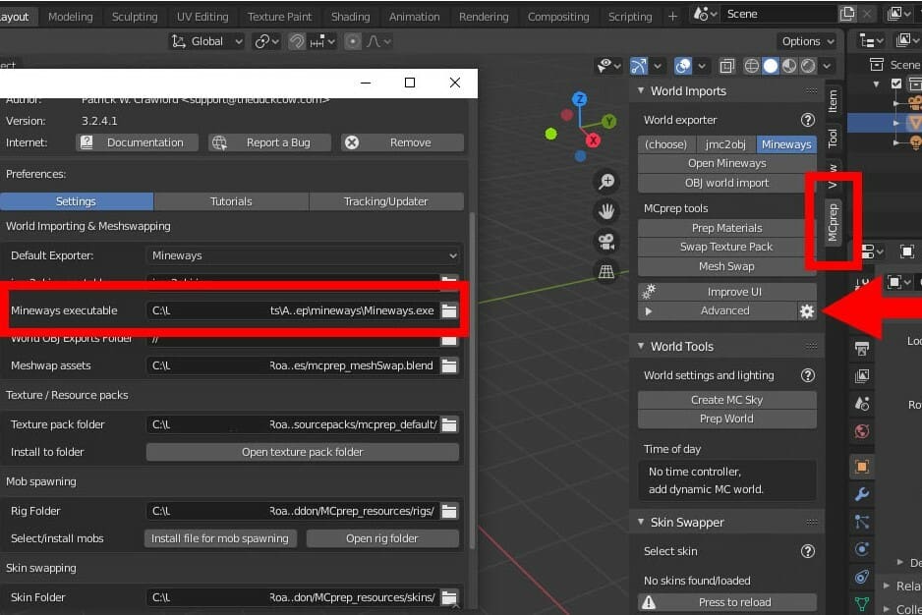Image resolution: width=922 pixels, height=615 pixels.
Task: Browse folder for Meshwap assets
Action: [x=449, y=365]
